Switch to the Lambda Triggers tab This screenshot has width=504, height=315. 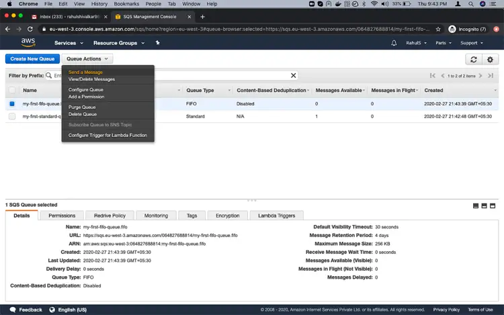click(x=276, y=216)
